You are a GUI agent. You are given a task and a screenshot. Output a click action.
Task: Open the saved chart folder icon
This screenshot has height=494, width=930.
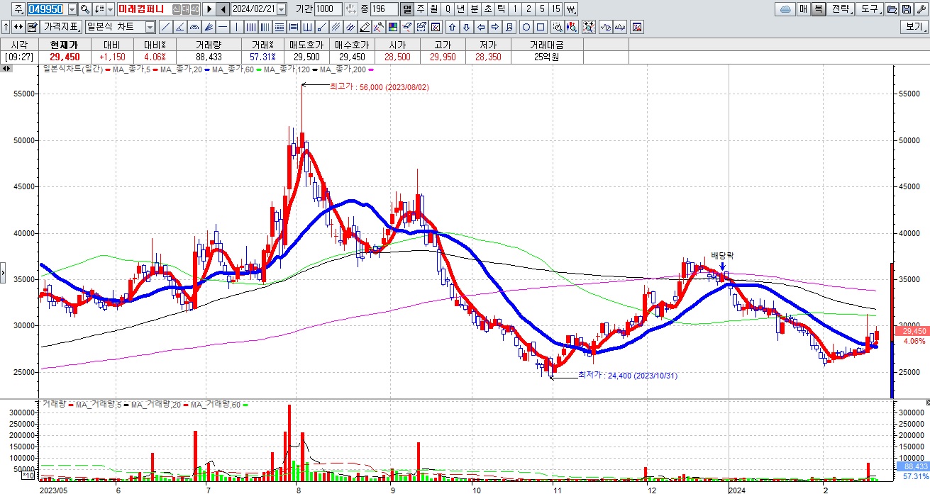tap(891, 9)
